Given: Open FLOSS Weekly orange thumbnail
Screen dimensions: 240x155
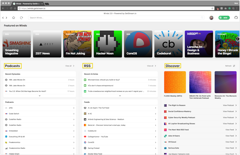Looking at the screenshot, I should pyautogui.click(x=175, y=82).
